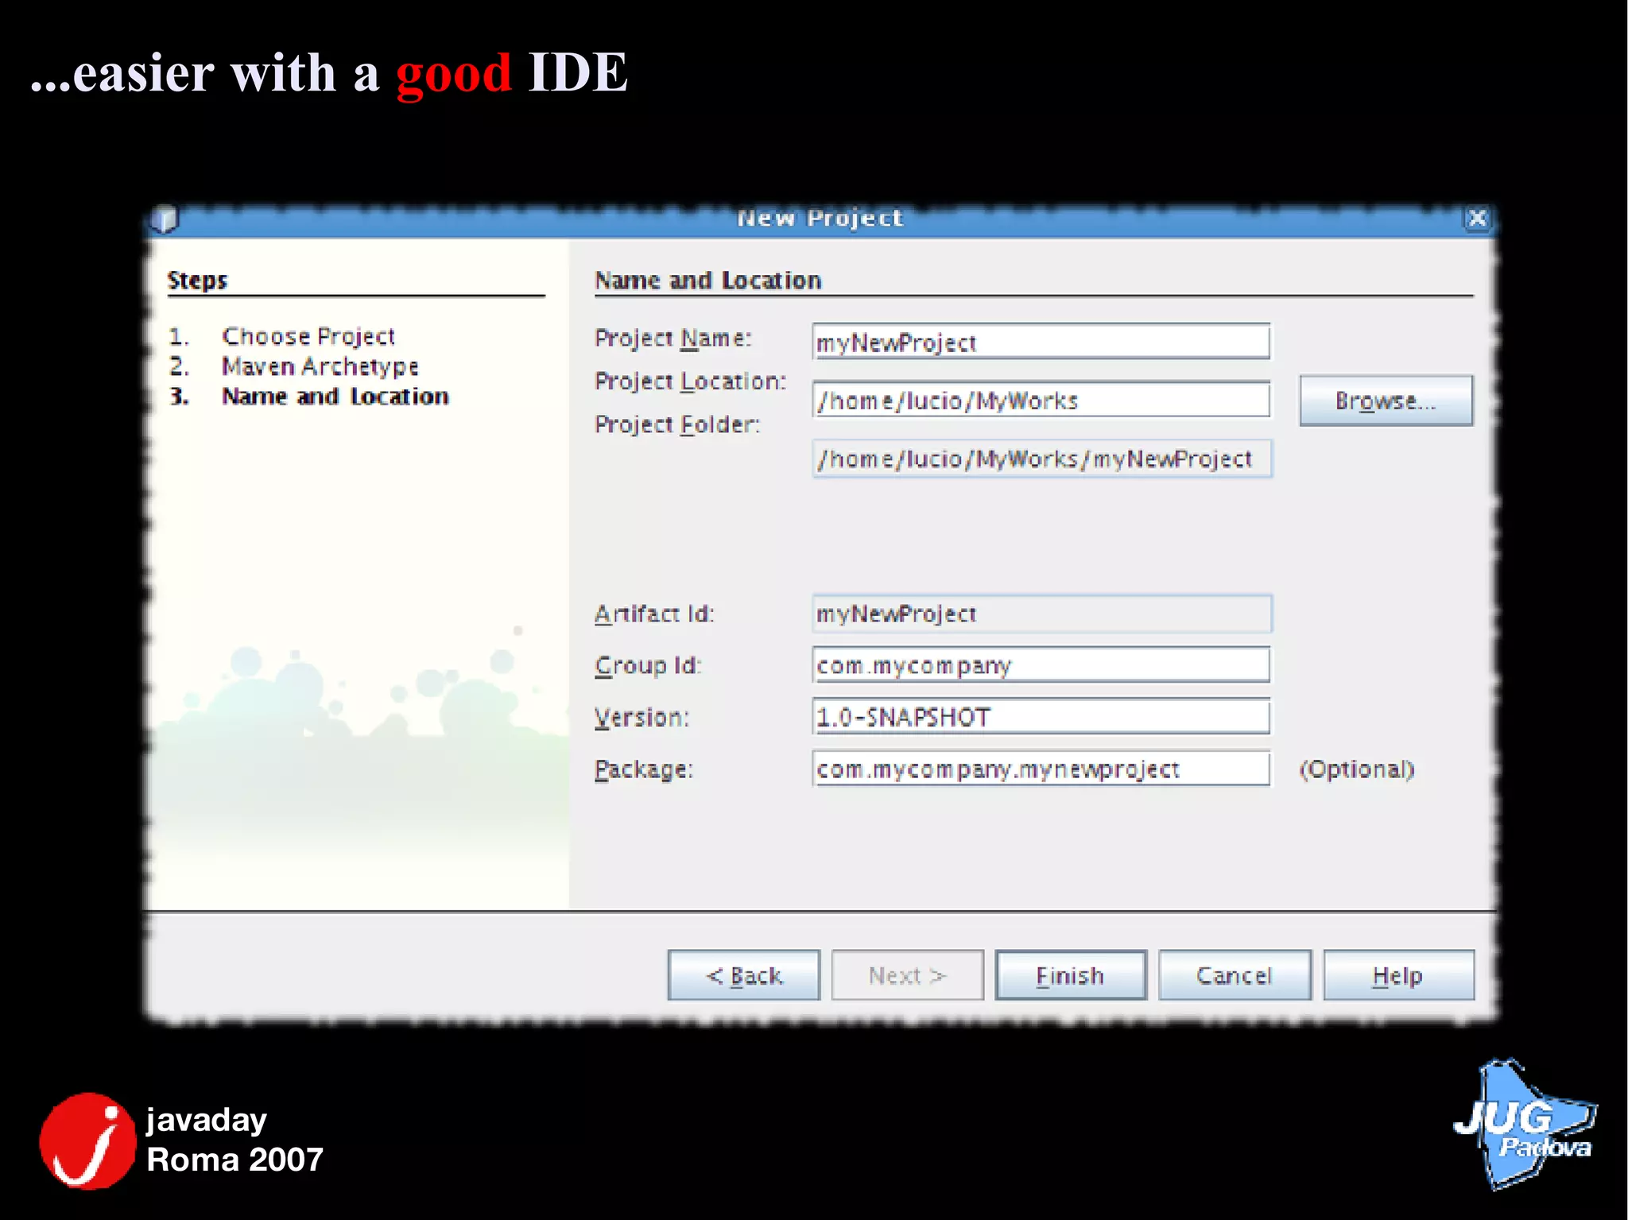Image resolution: width=1628 pixels, height=1220 pixels.
Task: Edit the Group Id field
Action: point(1041,665)
